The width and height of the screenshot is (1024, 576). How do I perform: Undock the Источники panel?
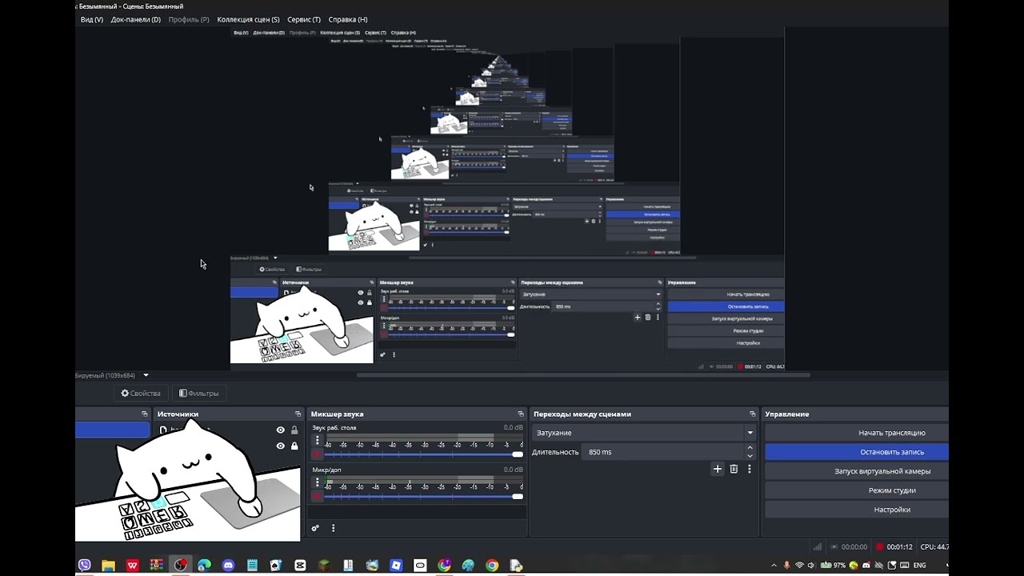(x=298, y=414)
